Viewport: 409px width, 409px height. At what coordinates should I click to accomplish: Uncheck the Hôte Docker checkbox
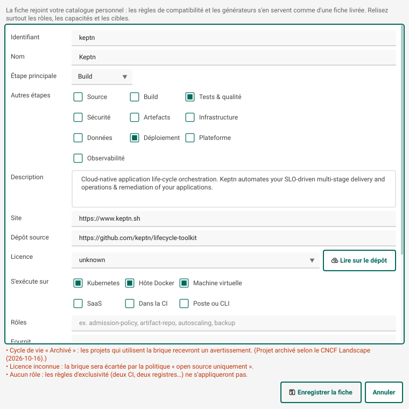tap(130, 283)
